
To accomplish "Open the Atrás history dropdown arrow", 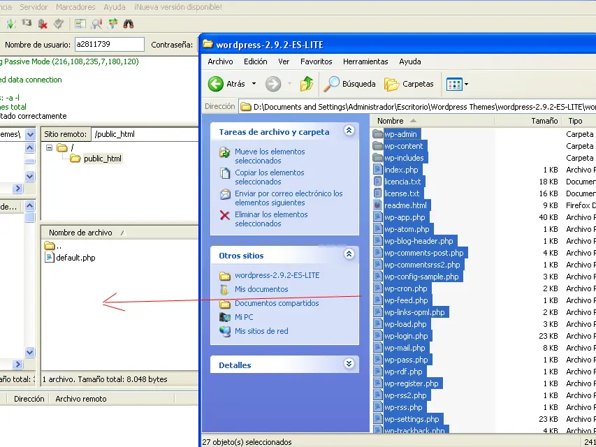I will coord(254,84).
